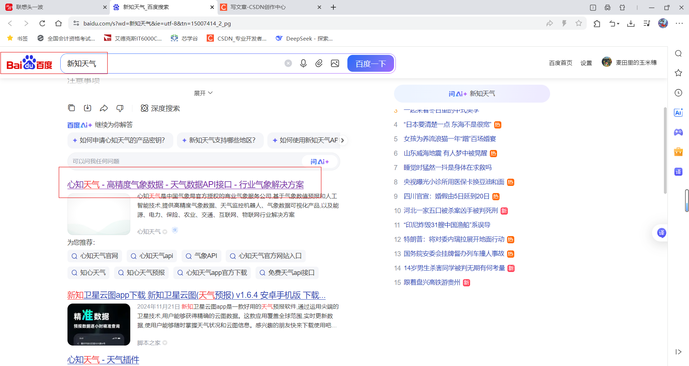The height and width of the screenshot is (366, 689).
Task: Search suggestion 免费天气api接口
Action: coord(287,273)
